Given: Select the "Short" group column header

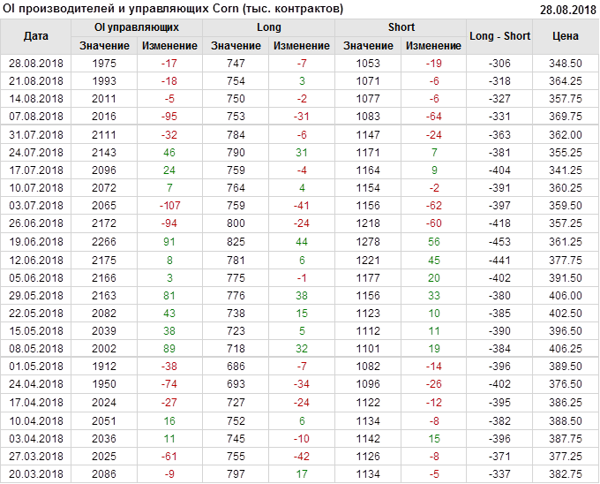Looking at the screenshot, I should tap(401, 27).
